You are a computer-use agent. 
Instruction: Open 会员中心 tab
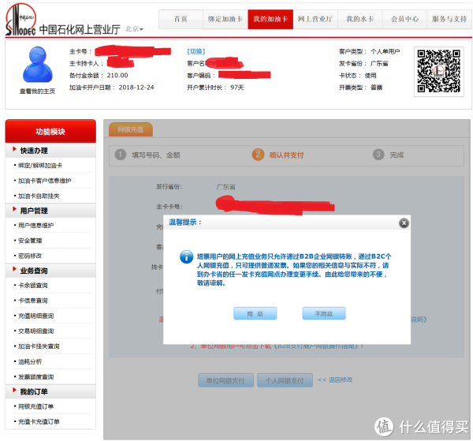coord(404,19)
